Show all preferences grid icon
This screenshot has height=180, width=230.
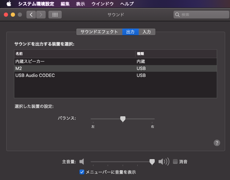(55, 15)
